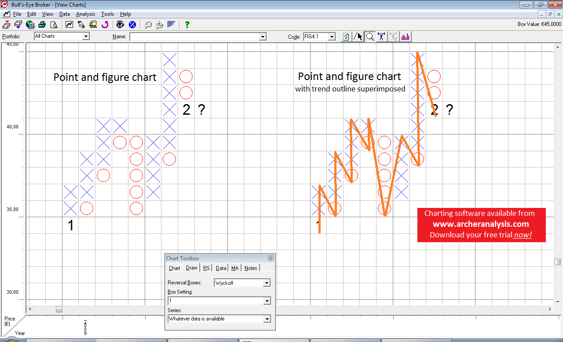This screenshot has height=342, width=563.
Task: Click the blue percent circle toolbar icon
Action: 132,25
